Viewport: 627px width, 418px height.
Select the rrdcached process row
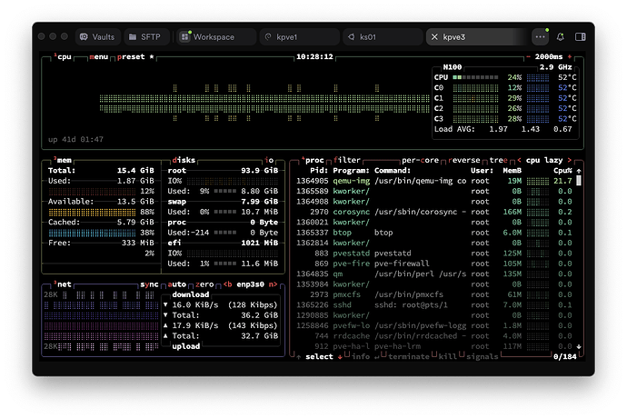[433, 336]
